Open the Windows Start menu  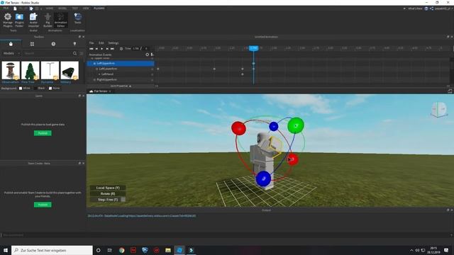click(5, 250)
